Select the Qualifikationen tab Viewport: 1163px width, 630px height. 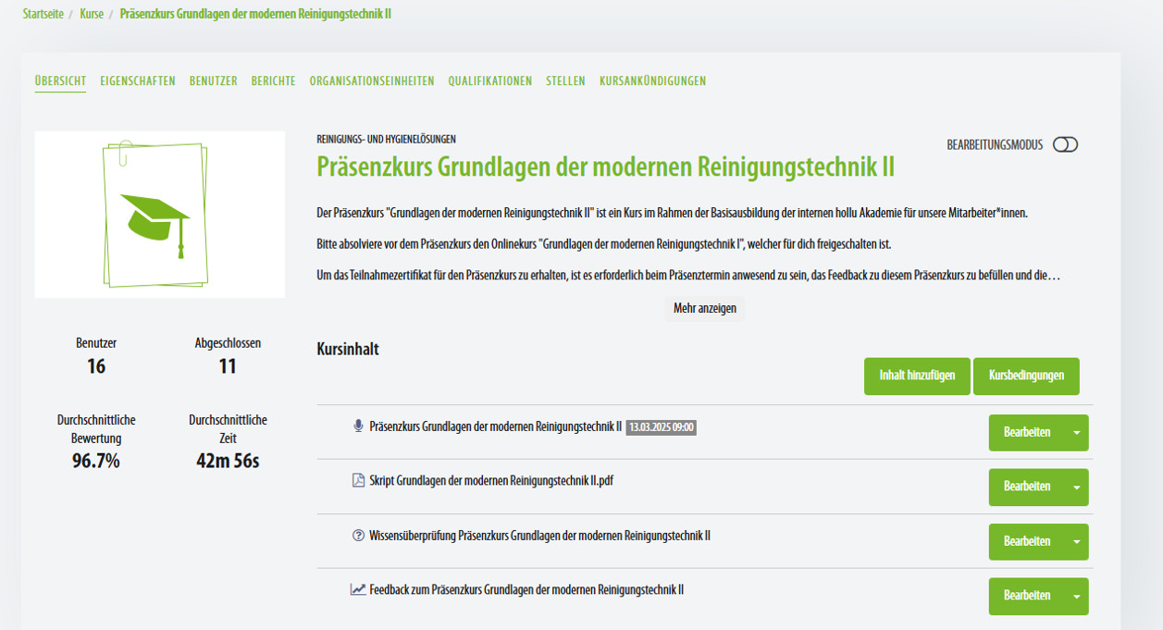pyautogui.click(x=489, y=81)
